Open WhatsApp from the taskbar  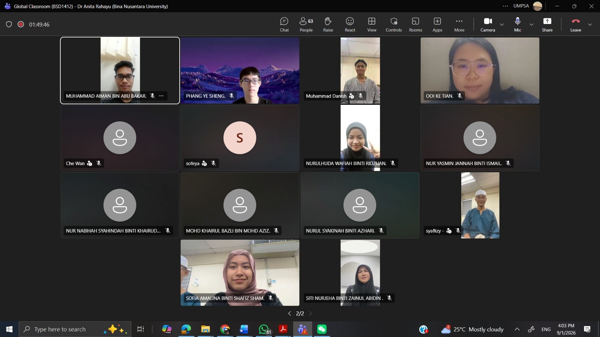[264, 329]
